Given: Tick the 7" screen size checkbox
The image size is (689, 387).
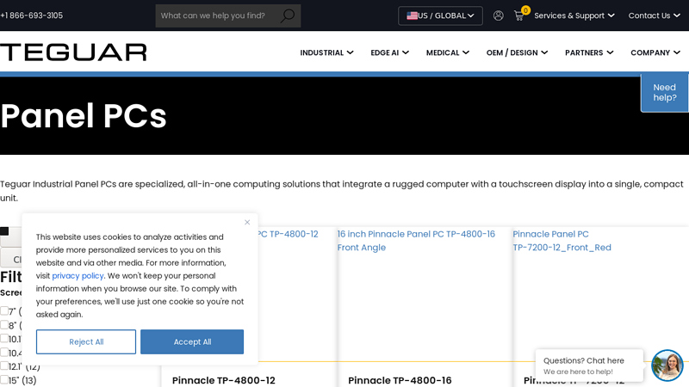Looking at the screenshot, I should pos(4,311).
